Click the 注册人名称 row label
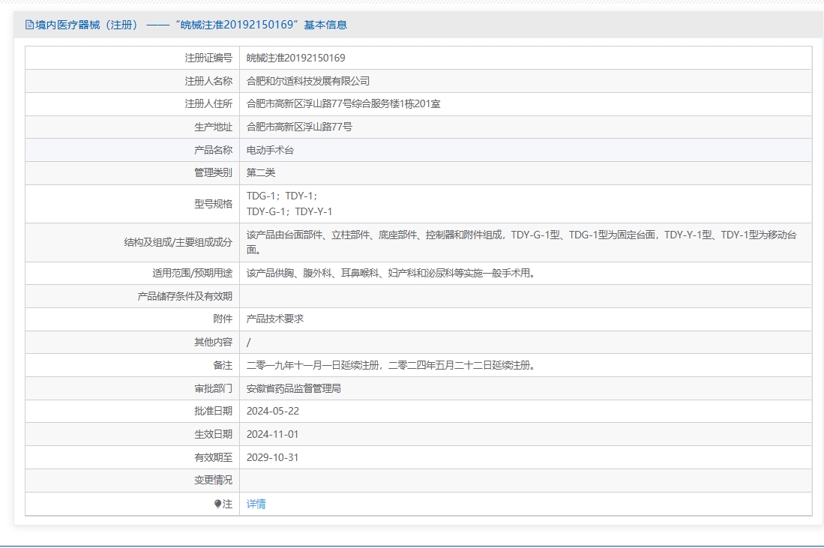The width and height of the screenshot is (824, 548). click(x=208, y=81)
